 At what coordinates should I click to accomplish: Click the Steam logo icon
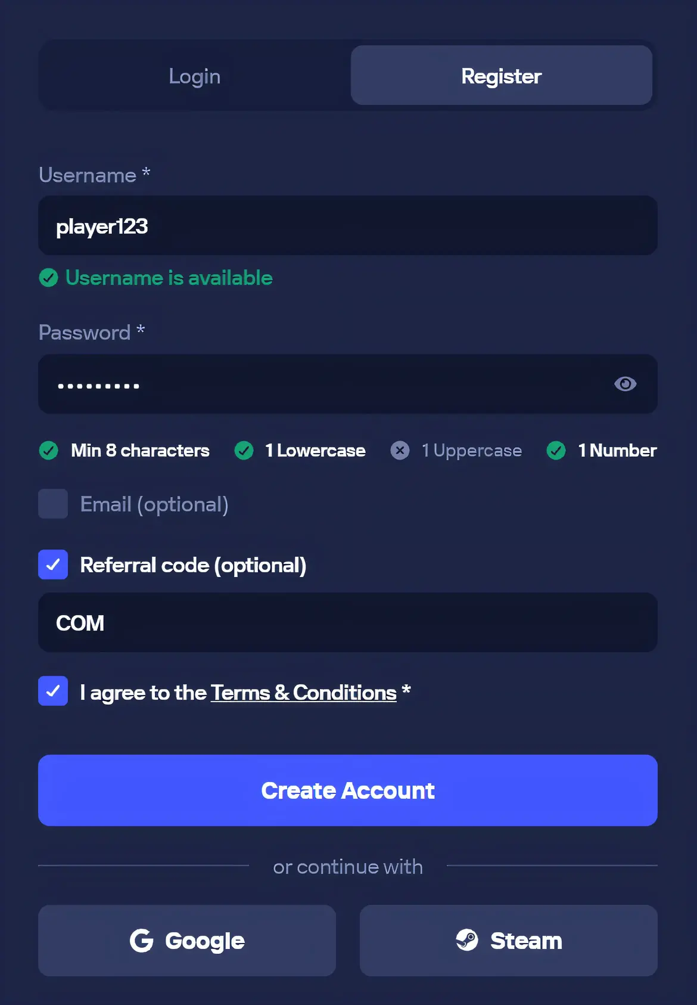pos(468,941)
